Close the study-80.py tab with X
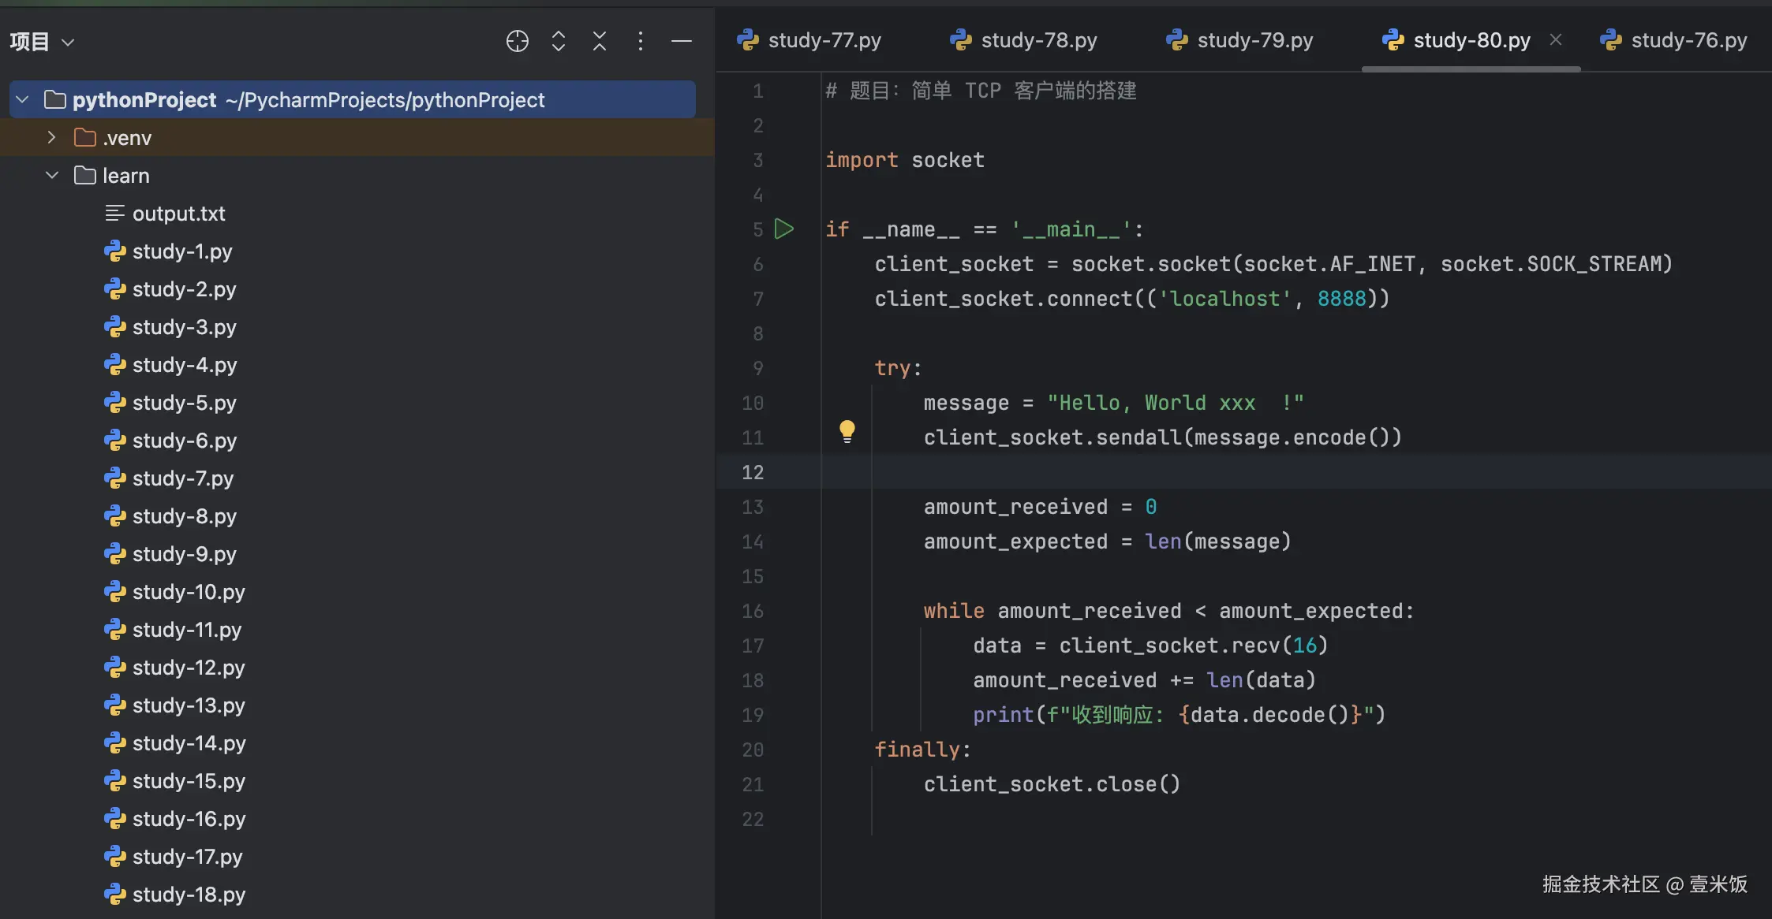 click(1556, 39)
